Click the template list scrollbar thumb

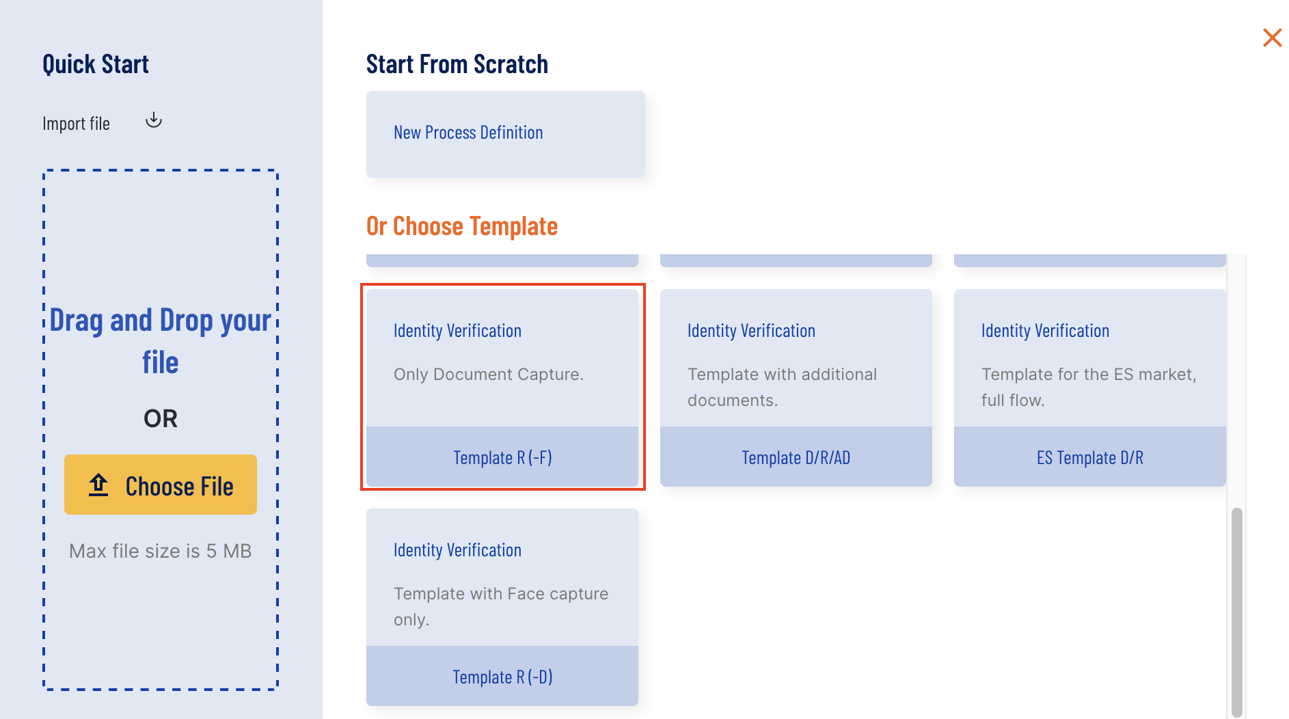pos(1236,612)
